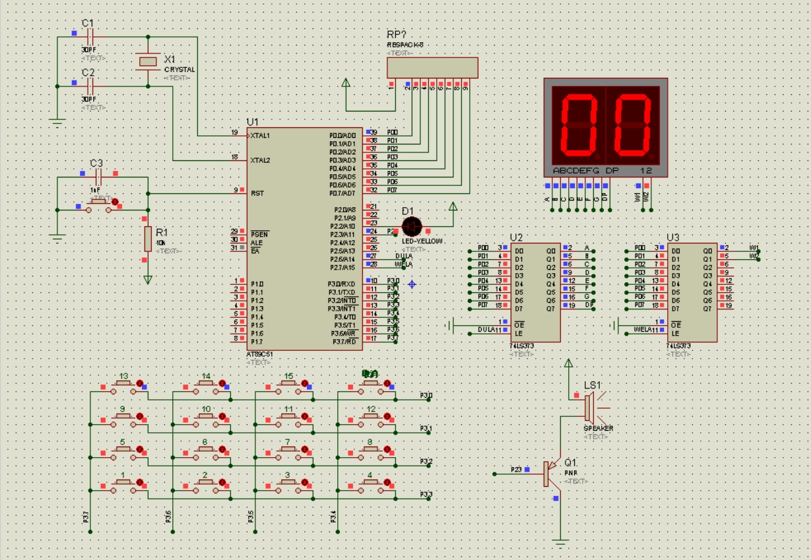Click the LED-YELLOW value label
This screenshot has height=560, width=811.
[422, 241]
